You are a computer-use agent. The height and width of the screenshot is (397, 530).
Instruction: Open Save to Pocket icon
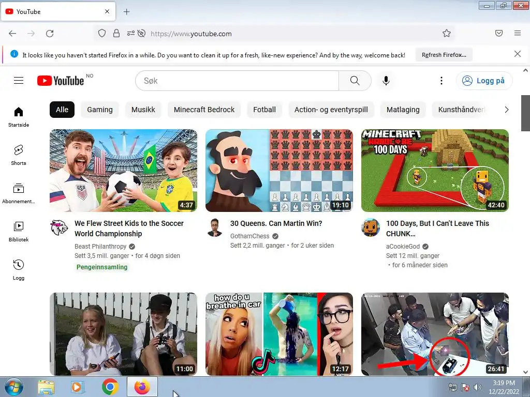499,33
